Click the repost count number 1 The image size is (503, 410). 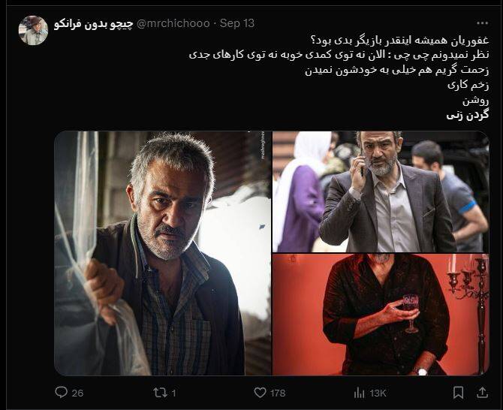point(173,393)
